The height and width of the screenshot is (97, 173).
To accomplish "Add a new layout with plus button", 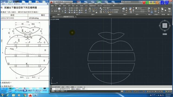I will (66, 91).
